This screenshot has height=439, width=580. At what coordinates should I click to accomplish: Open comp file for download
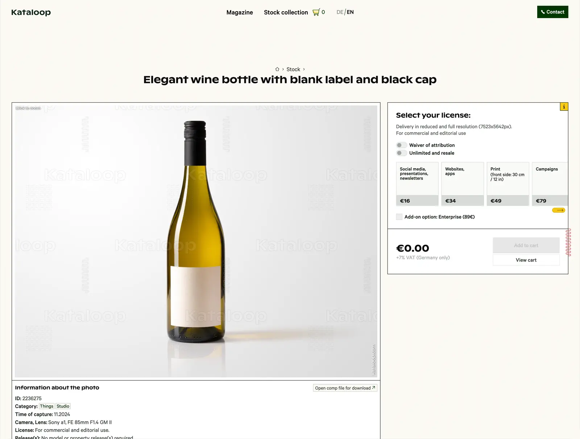(x=345, y=388)
